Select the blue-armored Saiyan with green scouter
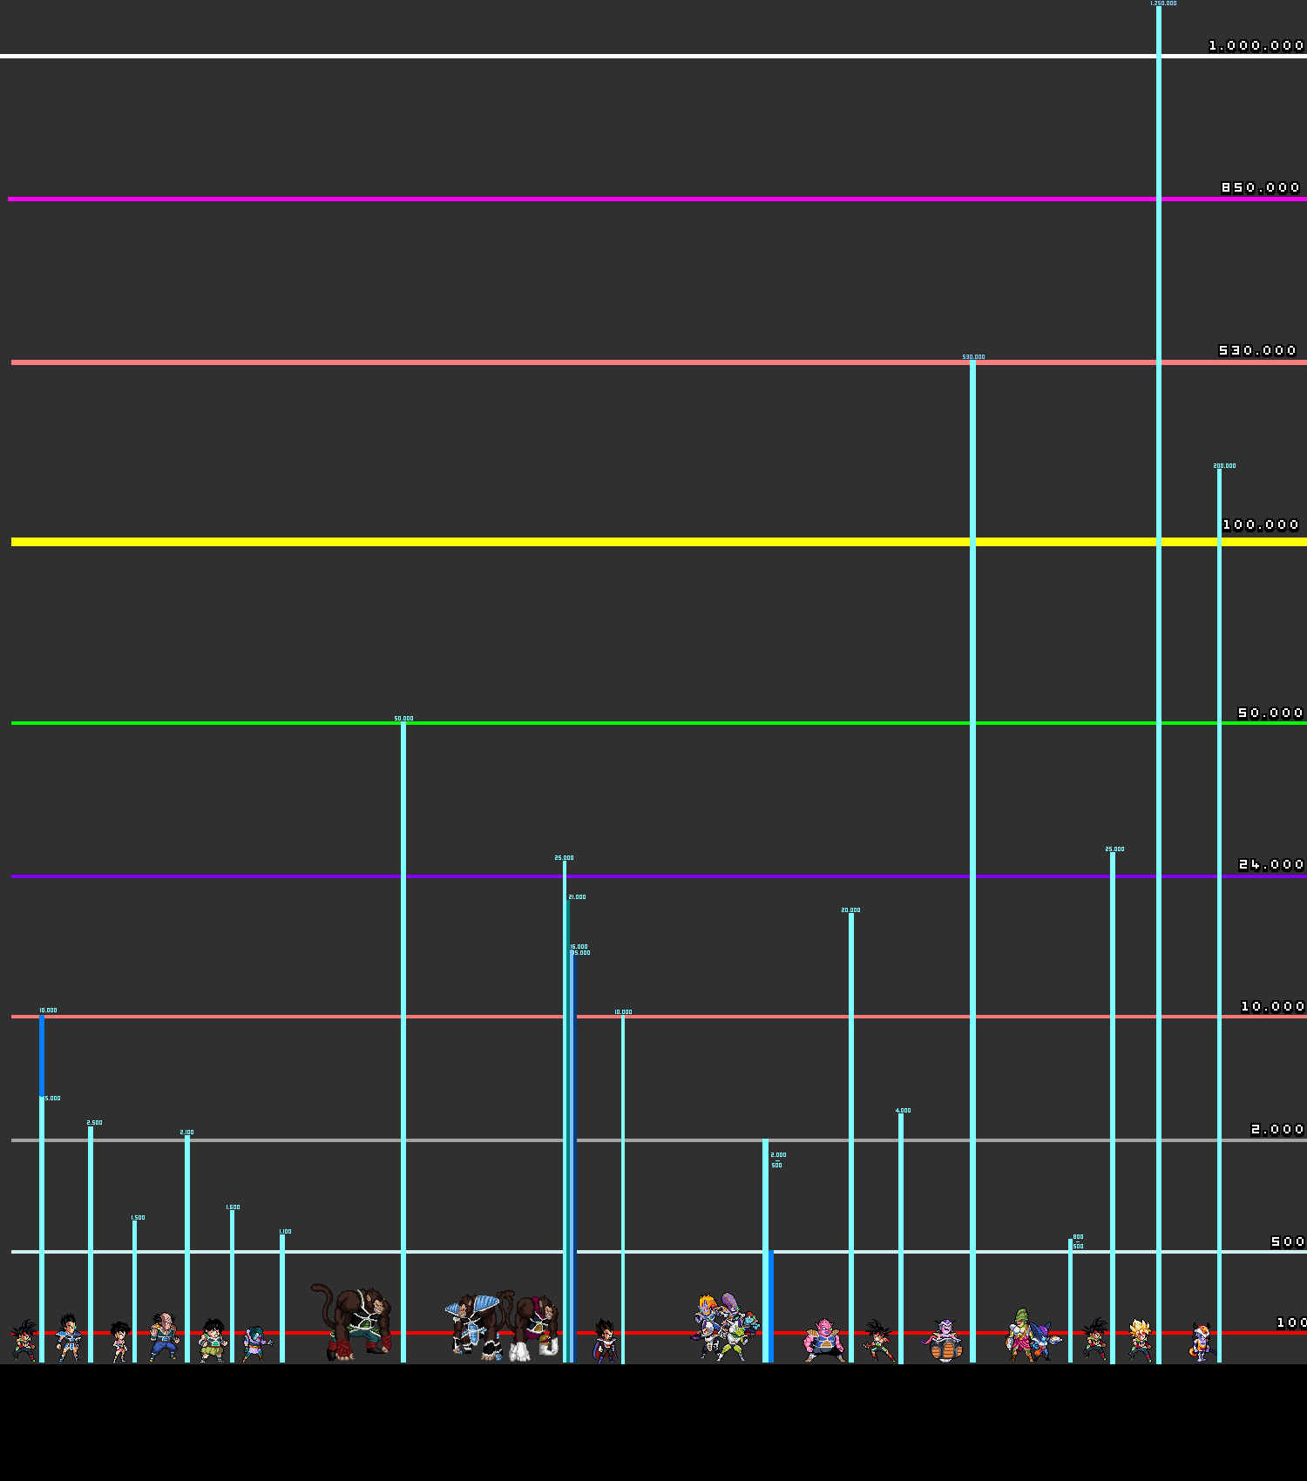This screenshot has width=1307, height=1481. click(68, 1339)
